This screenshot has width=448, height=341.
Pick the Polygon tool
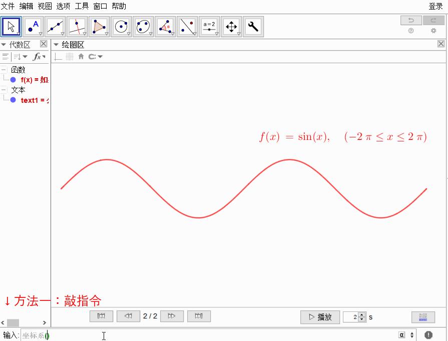coord(99,26)
